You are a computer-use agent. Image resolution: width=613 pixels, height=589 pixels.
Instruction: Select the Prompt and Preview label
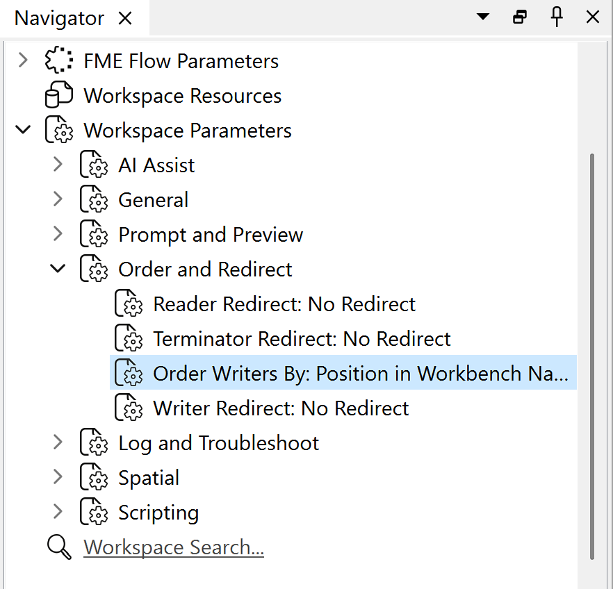pyautogui.click(x=211, y=235)
